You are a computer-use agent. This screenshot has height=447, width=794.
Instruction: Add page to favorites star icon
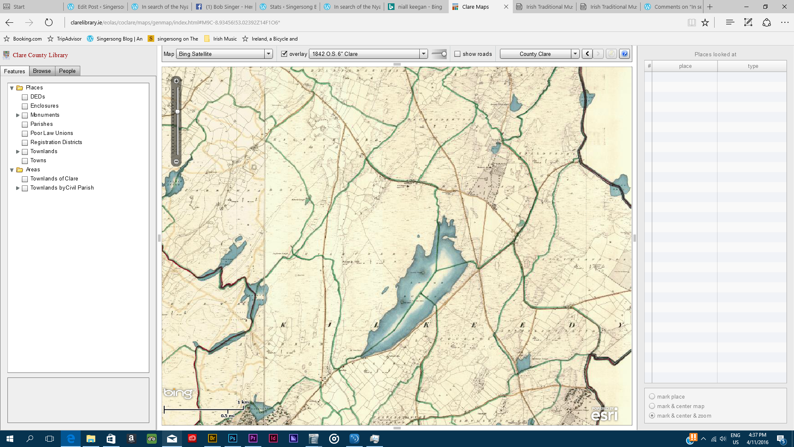[x=705, y=22]
